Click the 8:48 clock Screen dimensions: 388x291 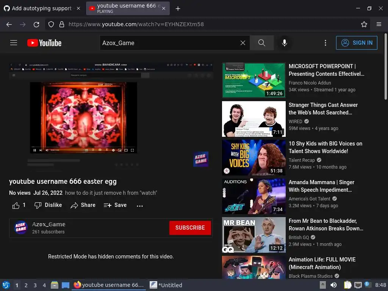click(380, 285)
